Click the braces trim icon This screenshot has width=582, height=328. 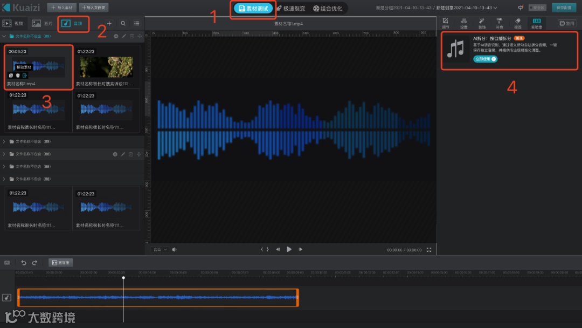coord(265,249)
